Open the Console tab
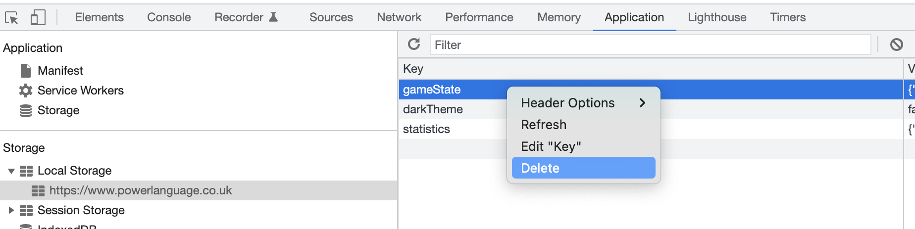Screen dimensions: 915x229 [169, 17]
